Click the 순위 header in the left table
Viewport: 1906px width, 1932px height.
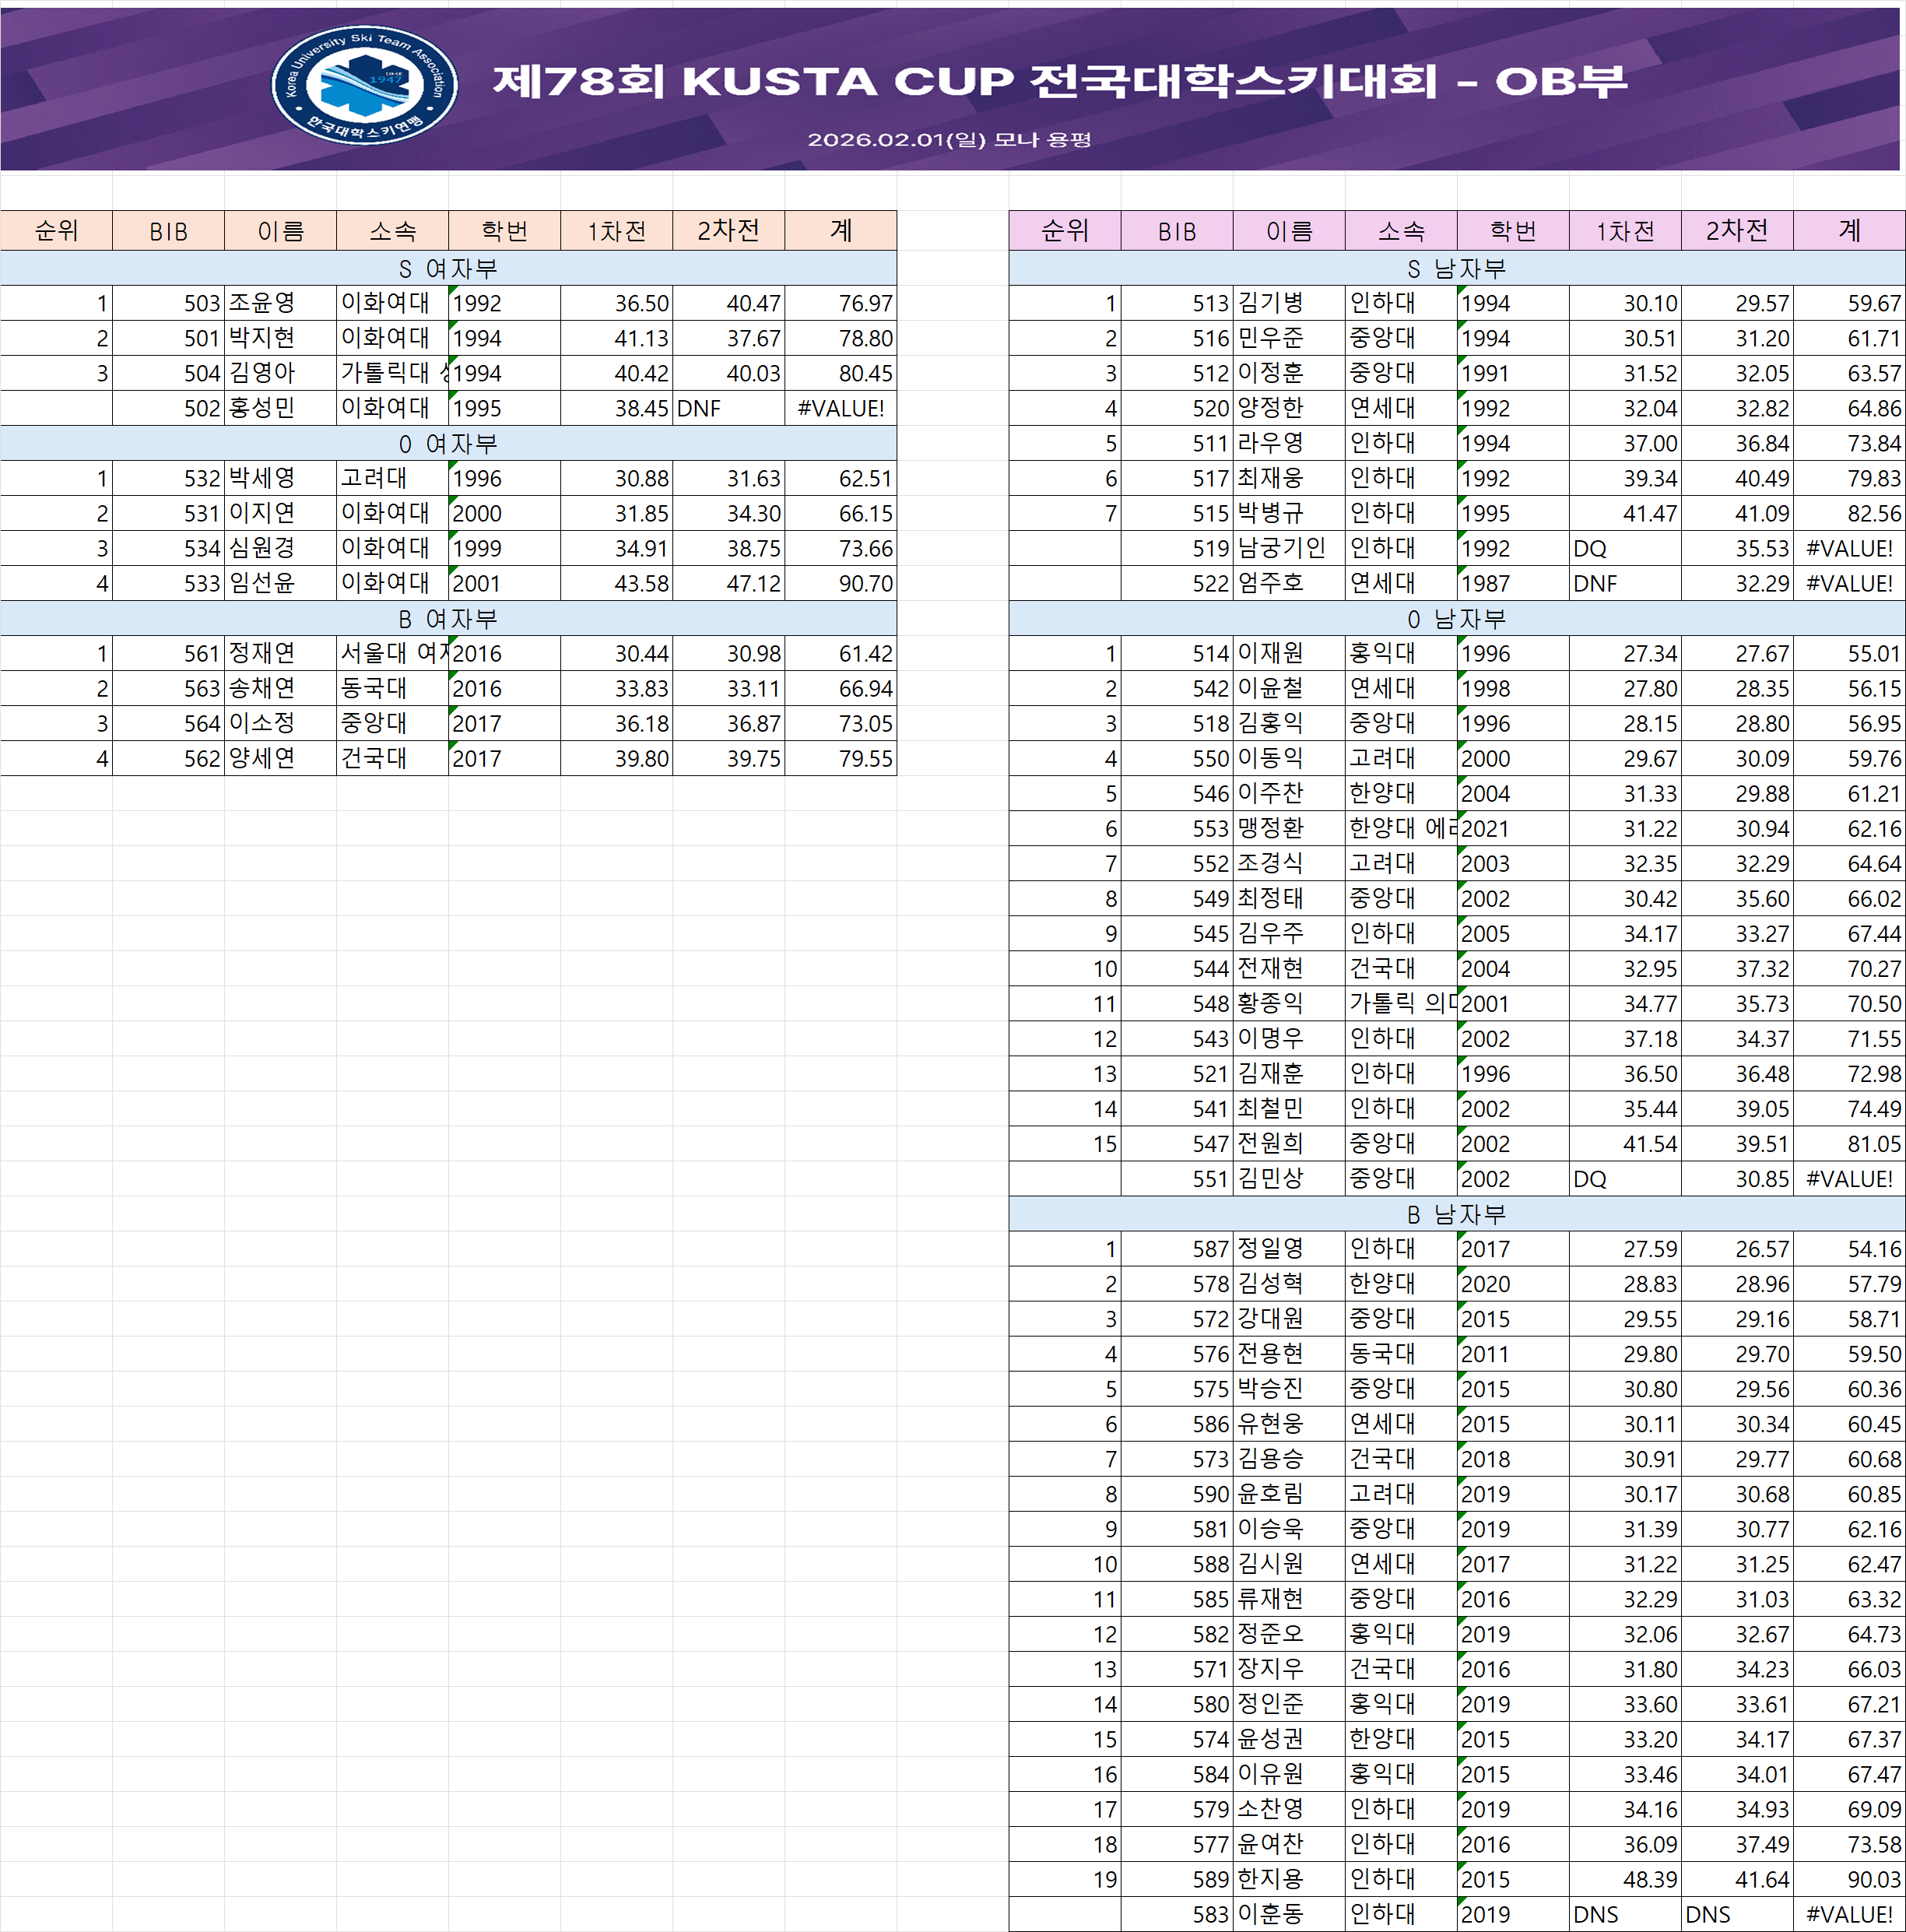(x=56, y=231)
